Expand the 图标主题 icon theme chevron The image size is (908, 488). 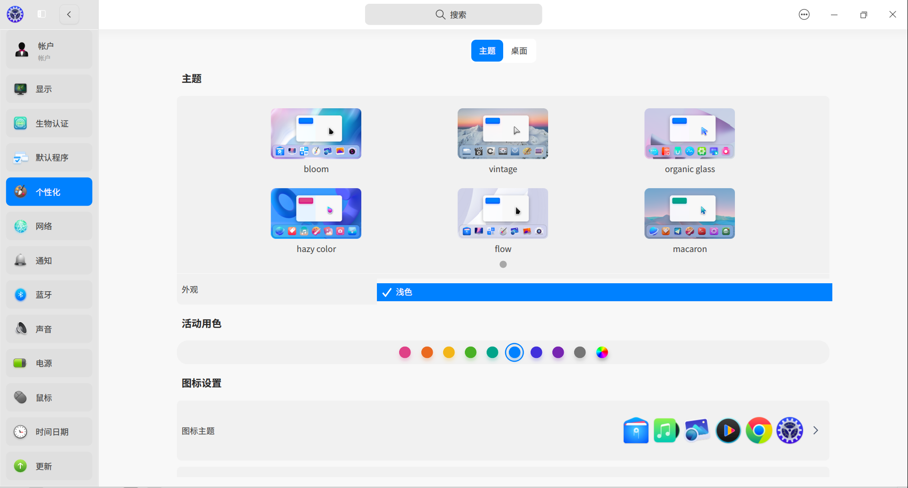tap(816, 430)
